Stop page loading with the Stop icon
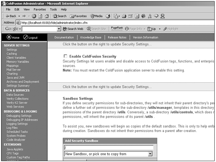 click(x=34, y=16)
